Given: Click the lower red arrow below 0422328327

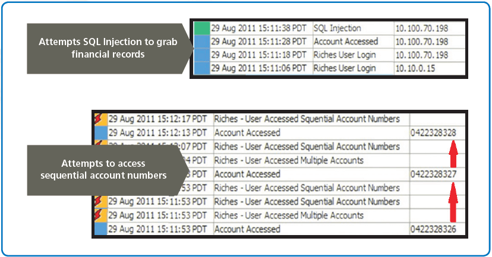Looking at the screenshot, I should pos(452,202).
